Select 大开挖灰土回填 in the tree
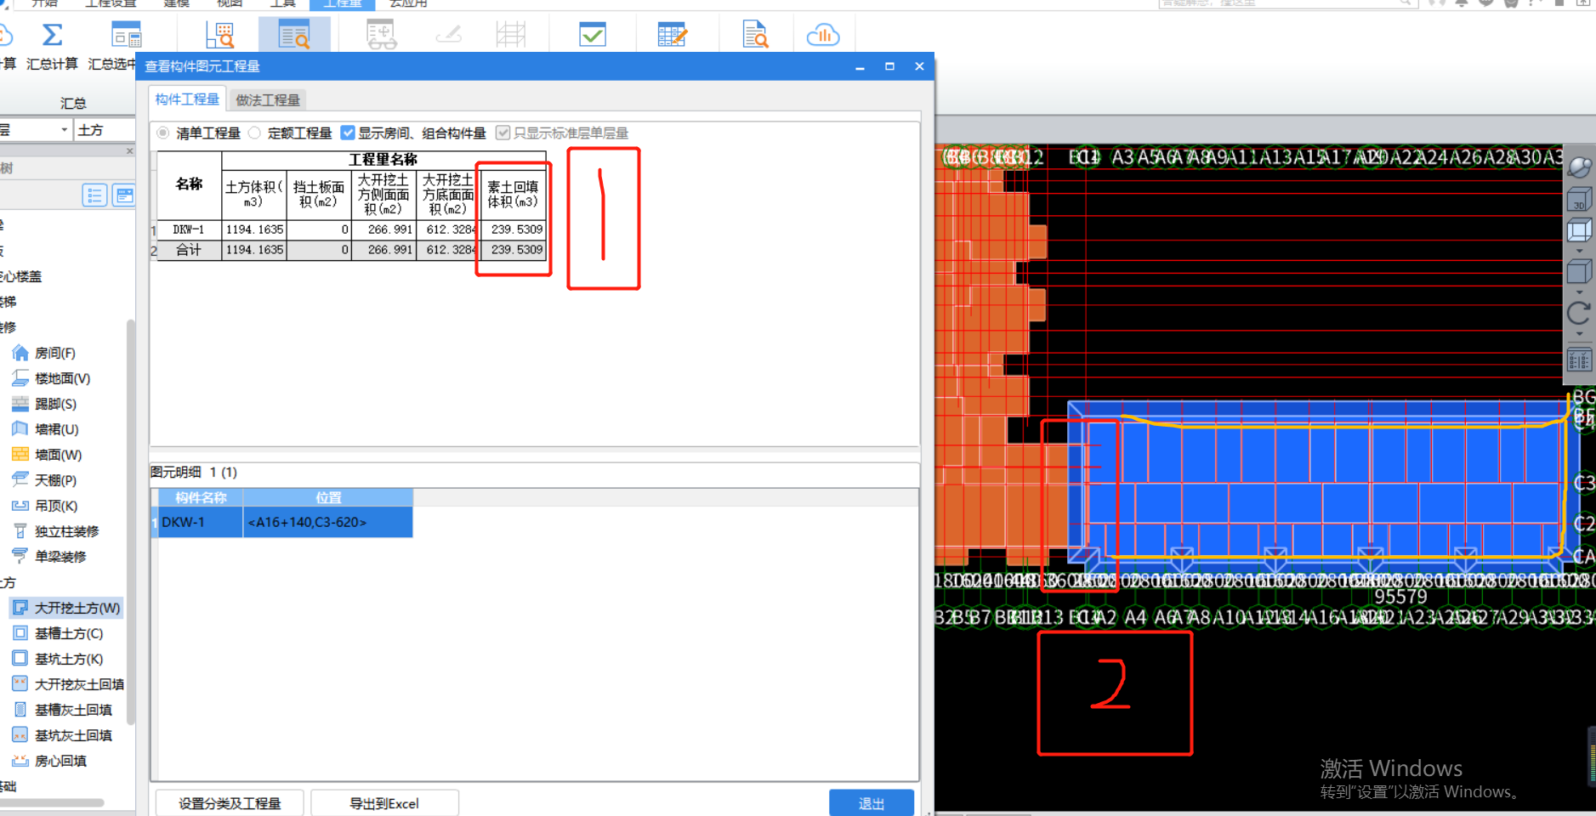Image resolution: width=1596 pixels, height=816 pixels. [78, 684]
